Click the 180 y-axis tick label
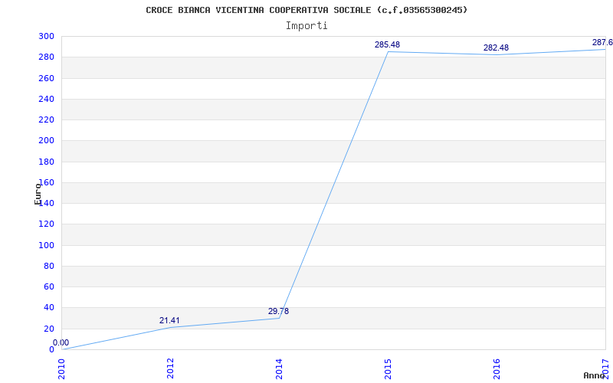 (x=46, y=162)
